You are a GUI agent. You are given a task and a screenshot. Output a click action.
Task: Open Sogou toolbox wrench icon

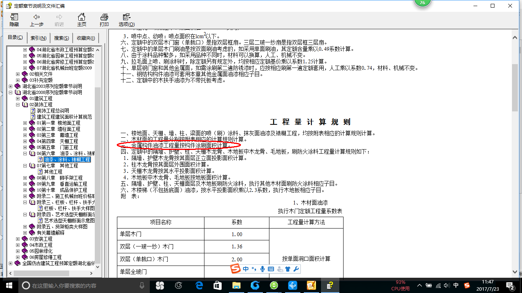point(296,269)
